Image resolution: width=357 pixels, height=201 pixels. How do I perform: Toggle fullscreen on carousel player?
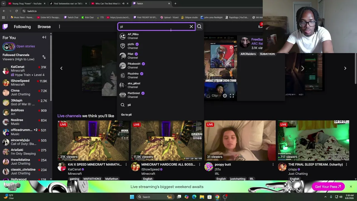pos(232,96)
